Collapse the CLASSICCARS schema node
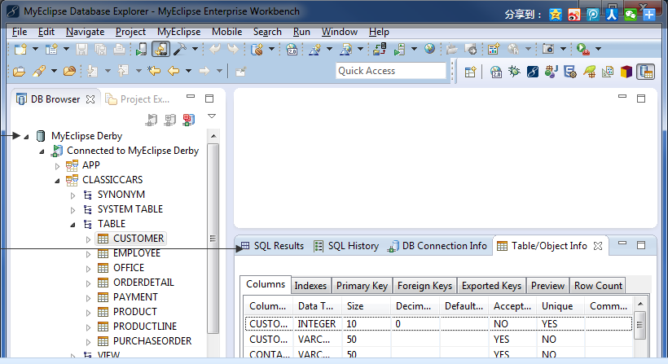Screen dimensions: 668x364 coord(58,181)
